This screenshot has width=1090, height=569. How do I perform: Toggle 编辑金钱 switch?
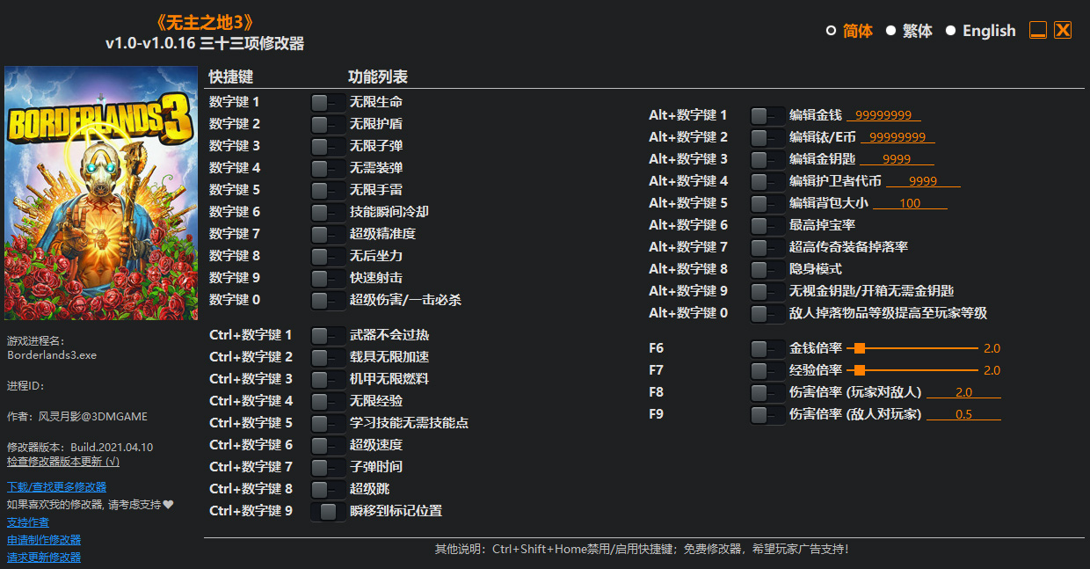[x=767, y=116]
